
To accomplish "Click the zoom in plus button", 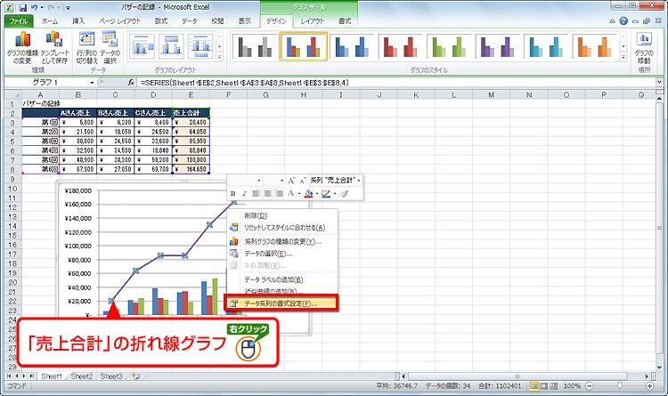I will tap(649, 386).
